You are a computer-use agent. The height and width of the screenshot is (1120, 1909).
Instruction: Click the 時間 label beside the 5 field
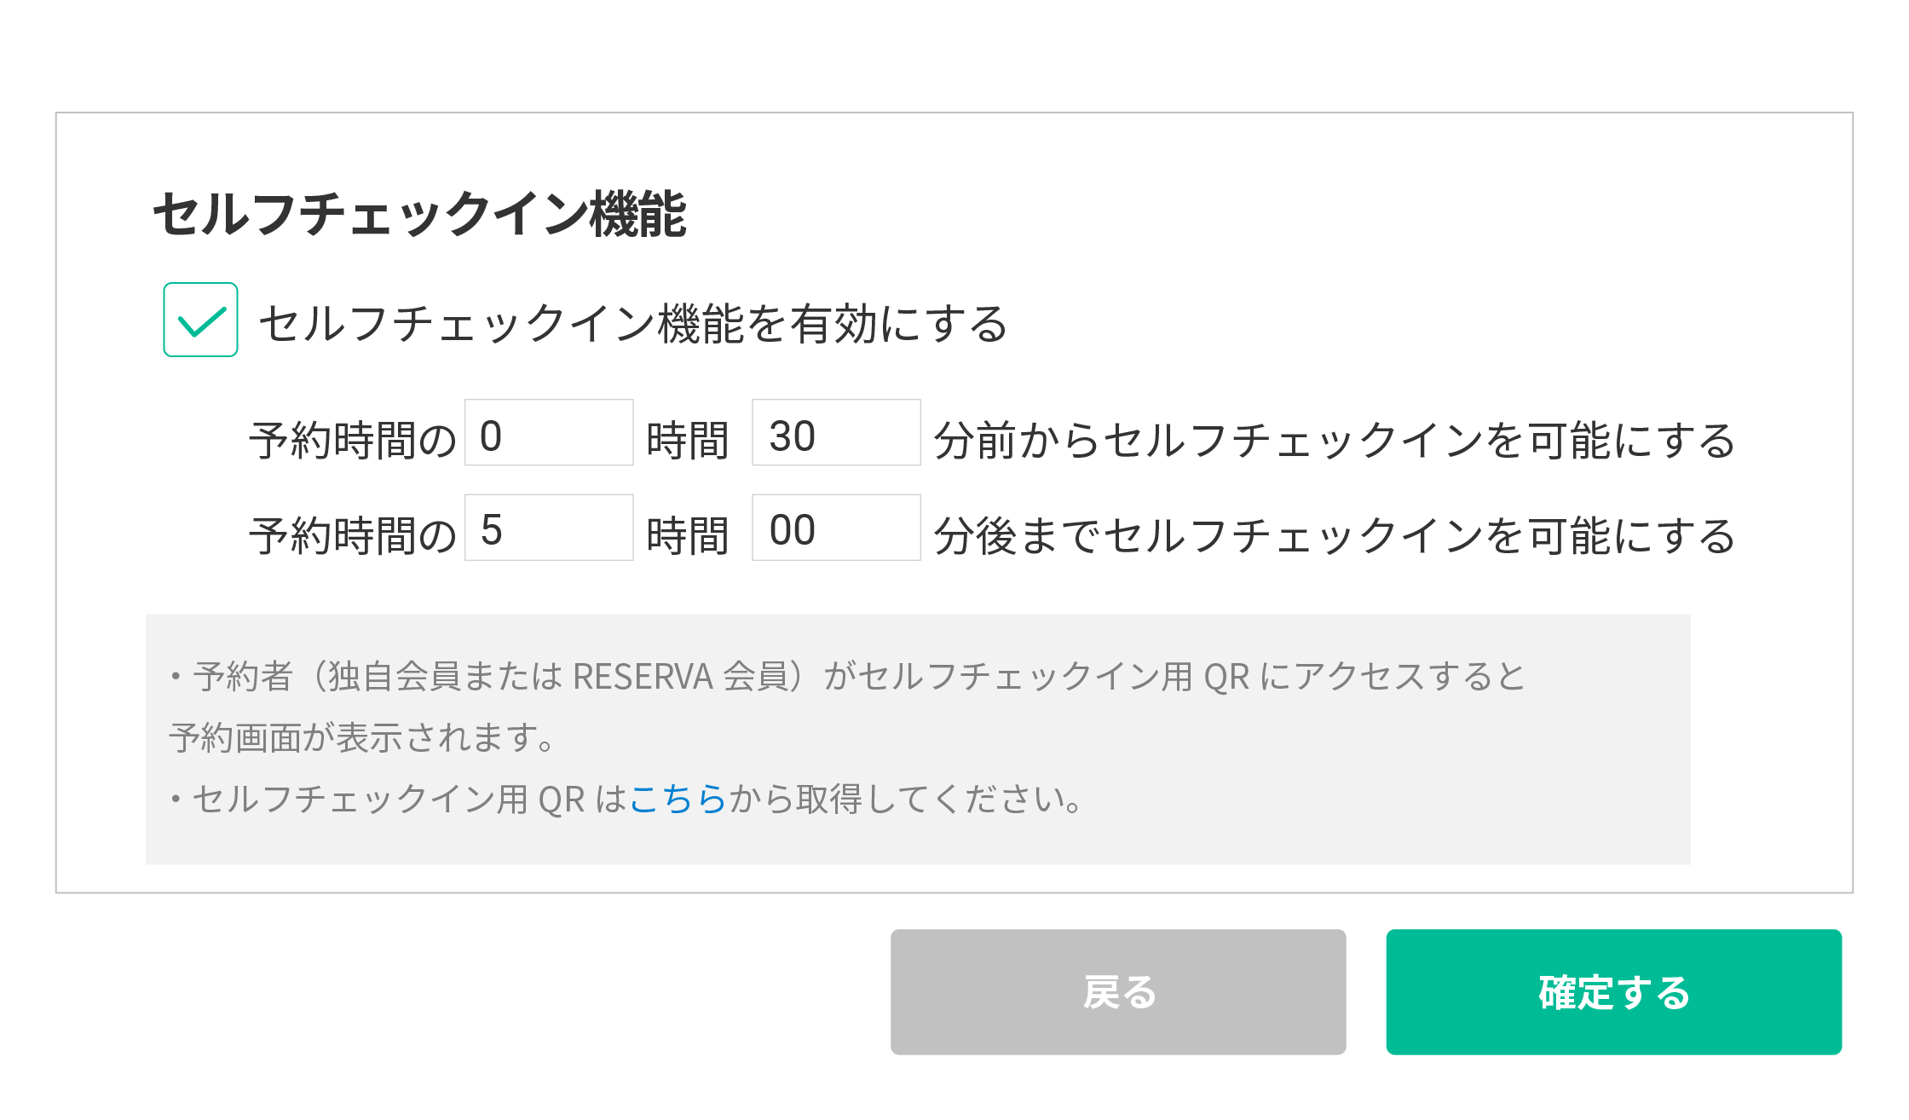688,537
